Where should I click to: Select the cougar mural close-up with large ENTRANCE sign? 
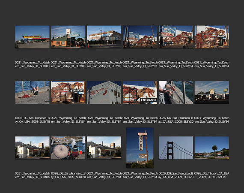point(140,92)
